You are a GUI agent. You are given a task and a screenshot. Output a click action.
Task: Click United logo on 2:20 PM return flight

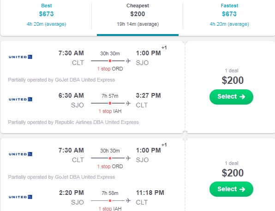[x=20, y=197]
